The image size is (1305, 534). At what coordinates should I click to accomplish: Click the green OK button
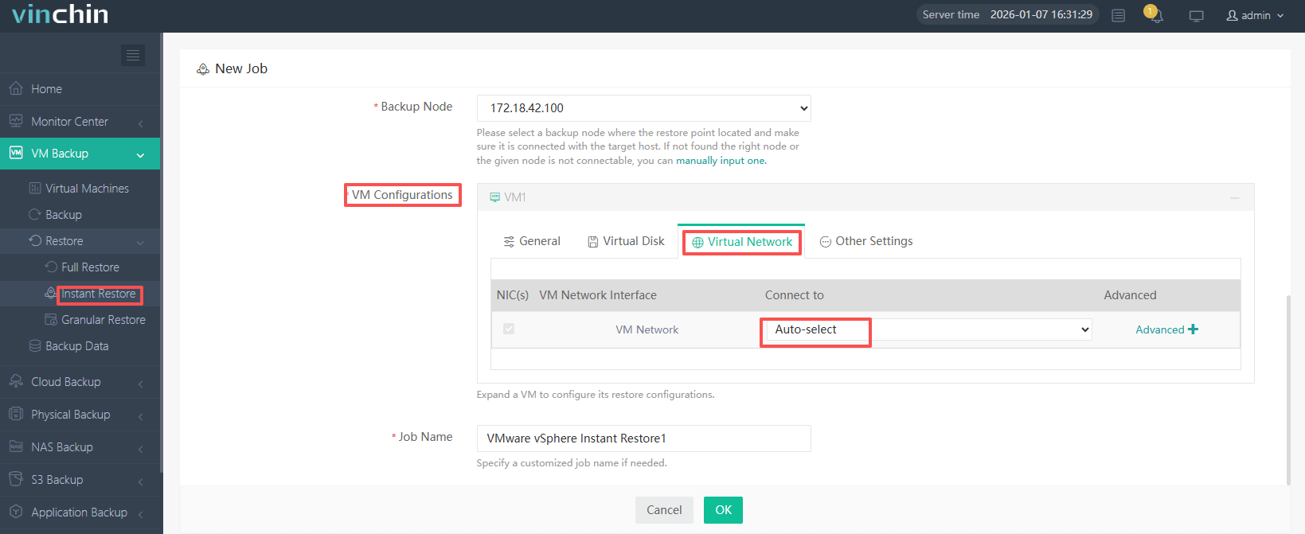(x=723, y=510)
